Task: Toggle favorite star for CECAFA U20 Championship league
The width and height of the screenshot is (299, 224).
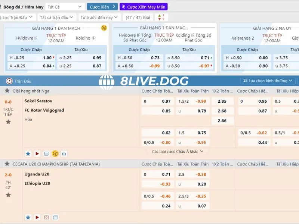Action: click(x=7, y=164)
